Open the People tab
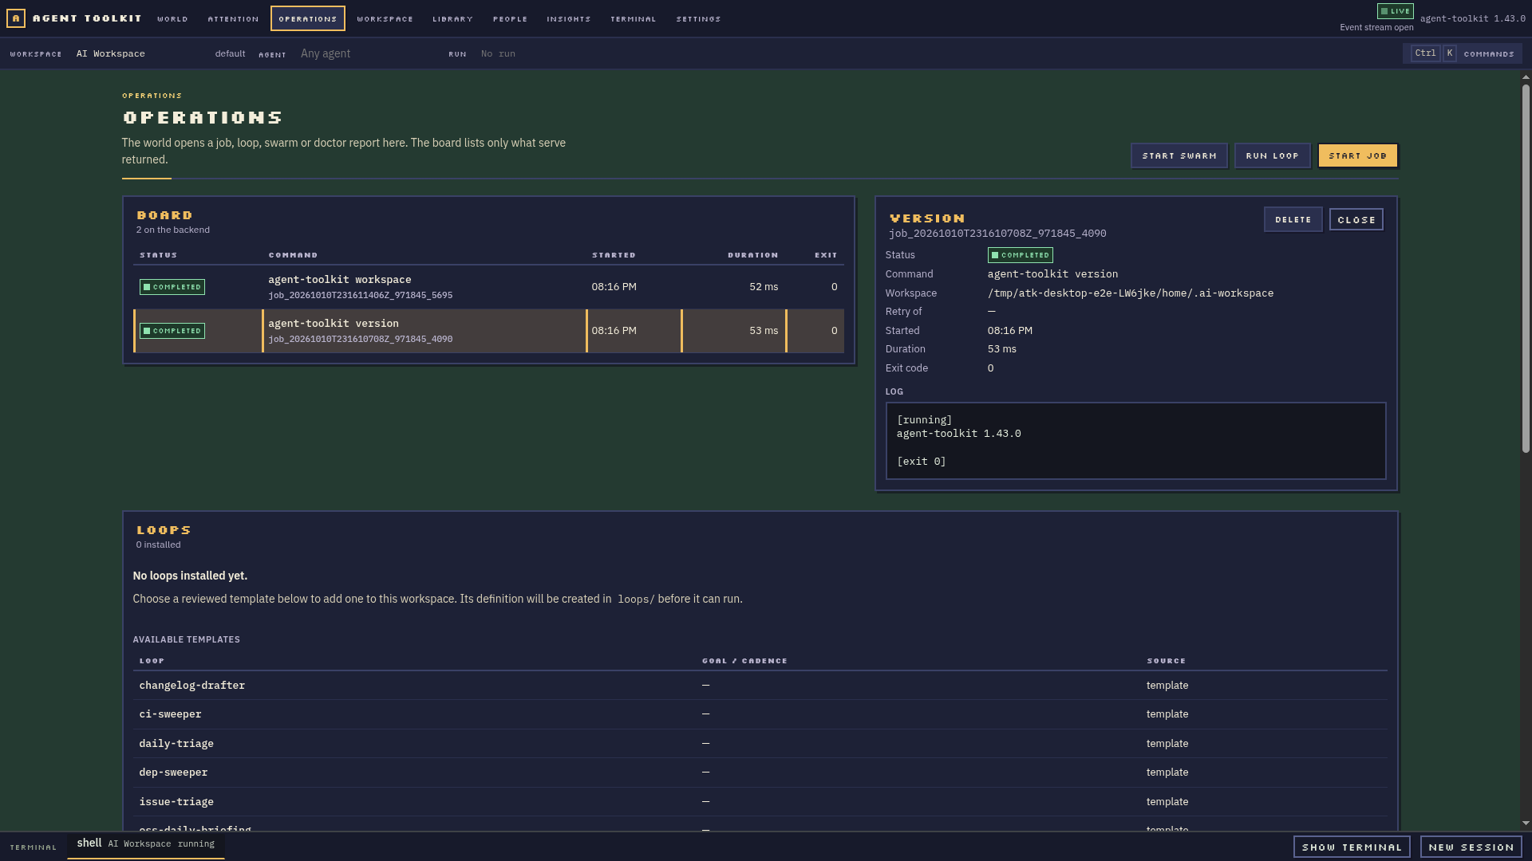The height and width of the screenshot is (861, 1532). 510,18
